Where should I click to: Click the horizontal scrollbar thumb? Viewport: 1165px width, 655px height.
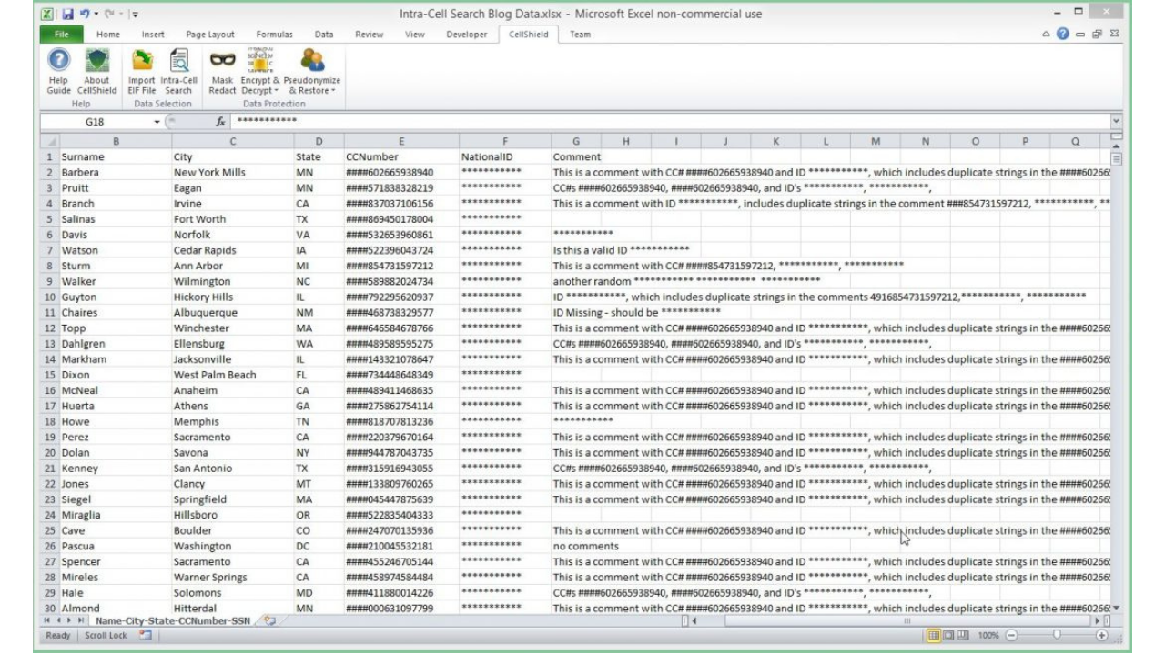pos(907,620)
